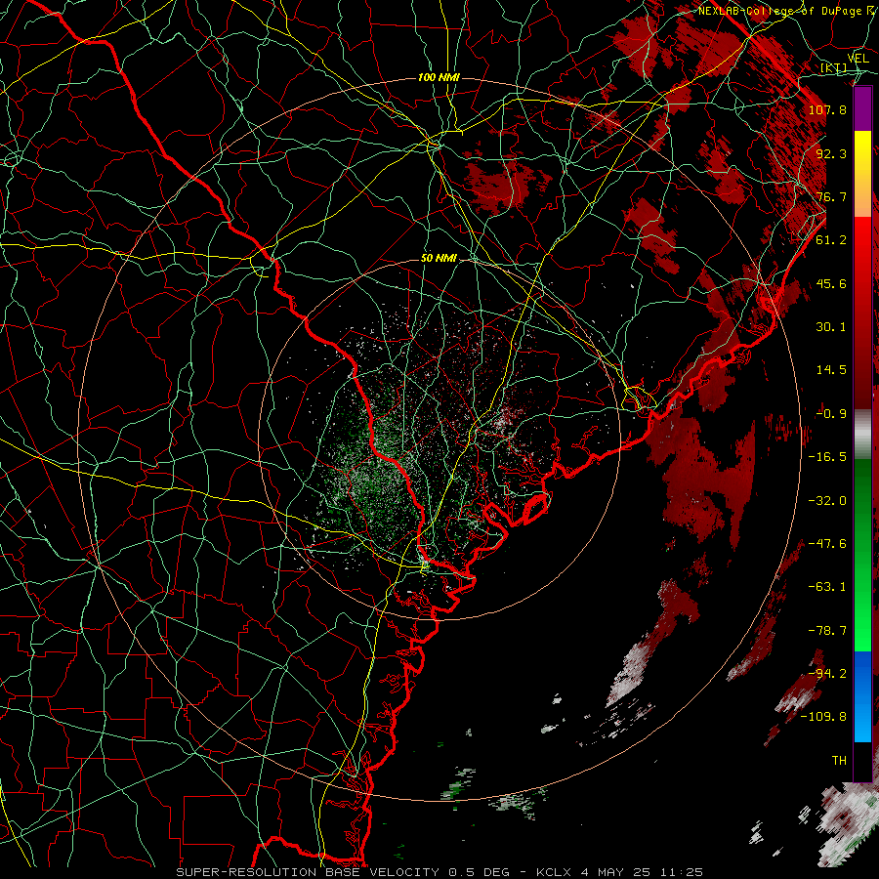
Task: Select the 92.3 velocity scale value
Action: 831,153
